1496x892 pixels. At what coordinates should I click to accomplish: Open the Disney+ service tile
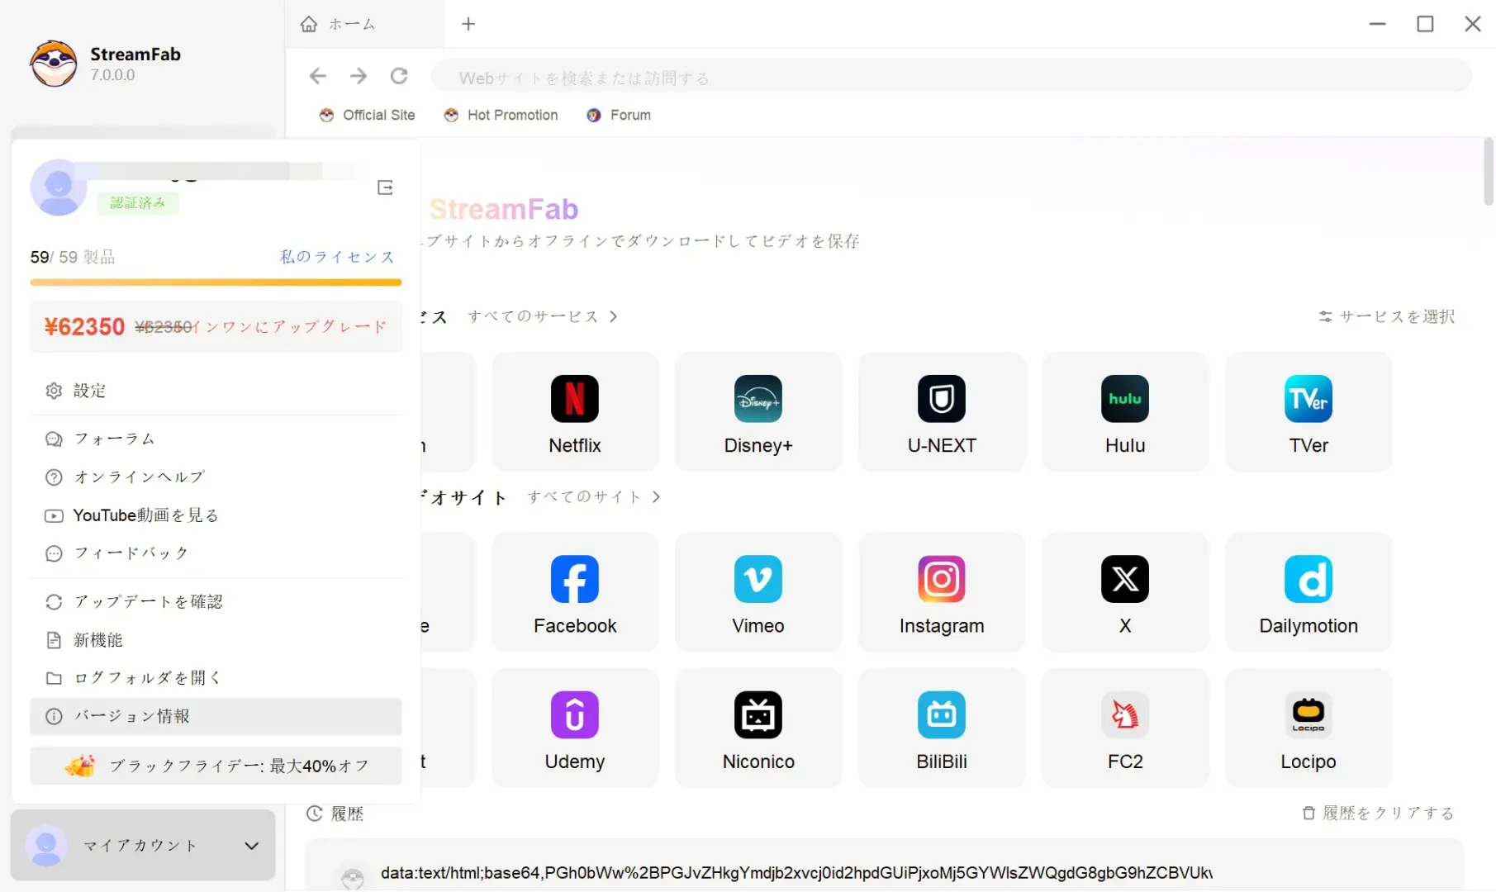(758, 412)
